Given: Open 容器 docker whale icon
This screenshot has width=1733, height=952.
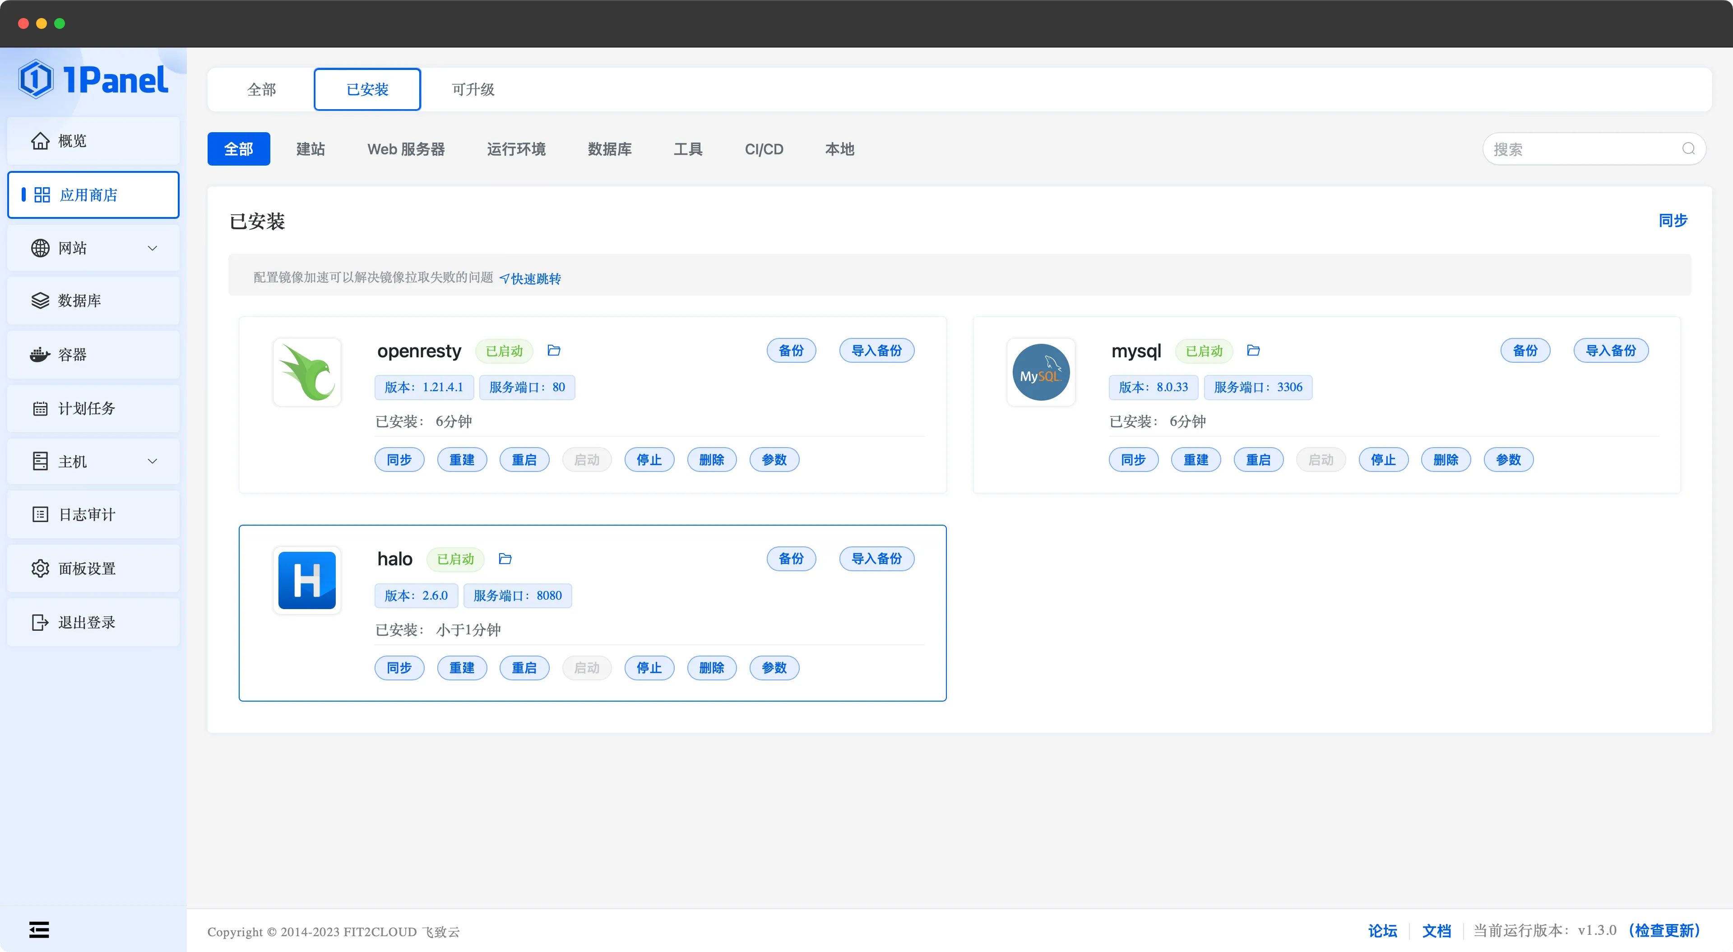Looking at the screenshot, I should click(40, 355).
